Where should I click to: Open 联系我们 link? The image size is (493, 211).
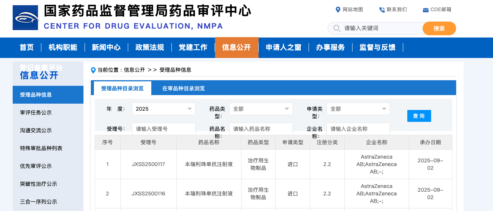[x=397, y=10]
